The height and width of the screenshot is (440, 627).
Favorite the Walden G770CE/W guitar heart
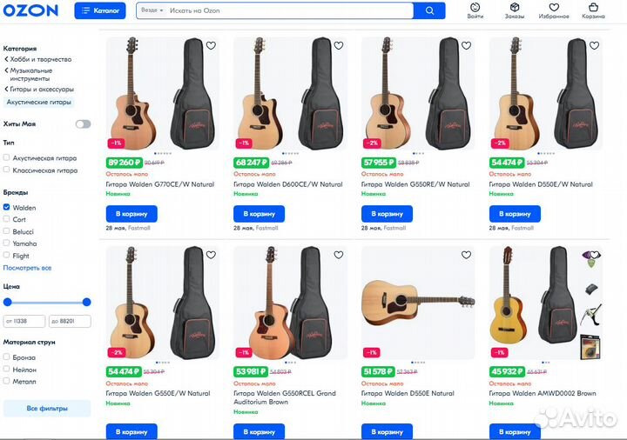(210, 45)
